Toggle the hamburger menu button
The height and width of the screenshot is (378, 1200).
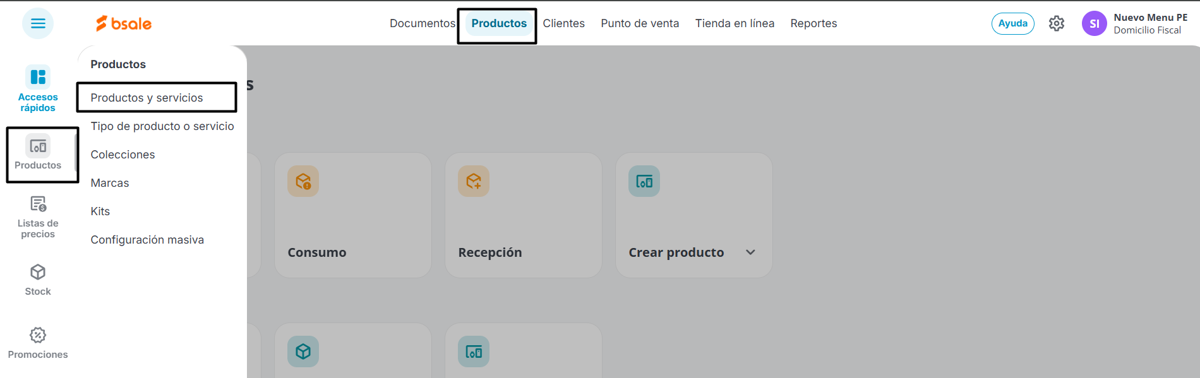coord(38,23)
